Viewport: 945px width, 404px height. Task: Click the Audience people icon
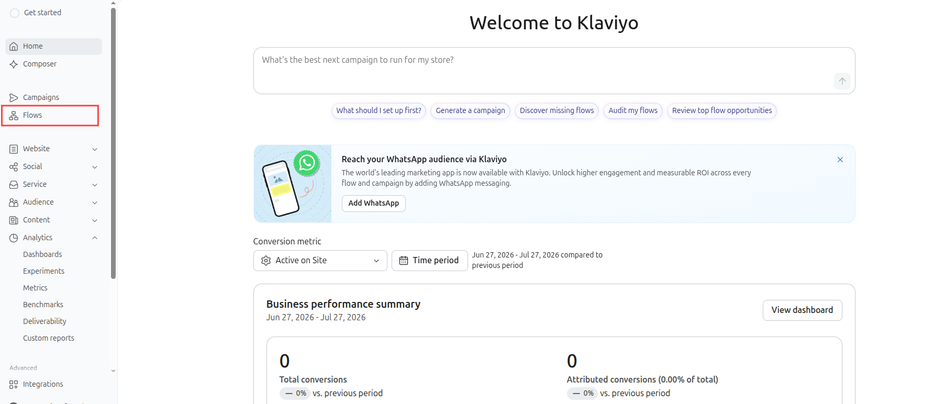click(14, 203)
